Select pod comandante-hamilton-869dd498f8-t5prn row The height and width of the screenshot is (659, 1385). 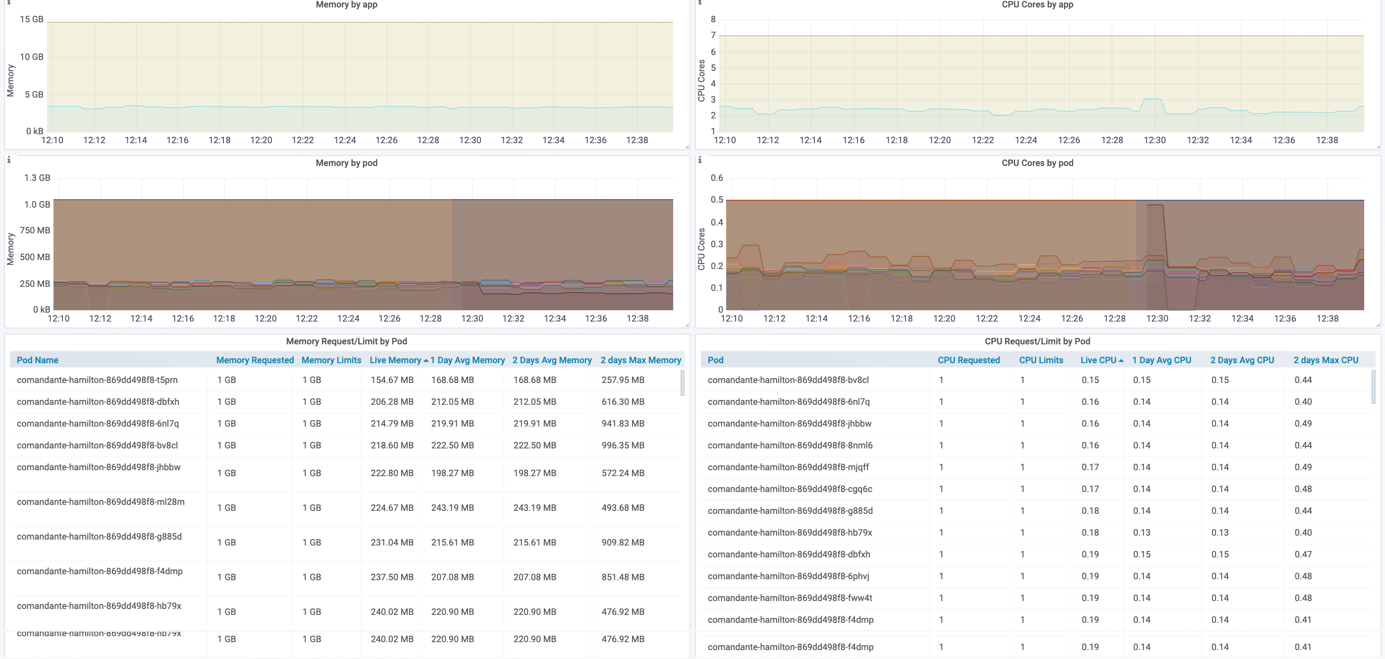(x=97, y=380)
